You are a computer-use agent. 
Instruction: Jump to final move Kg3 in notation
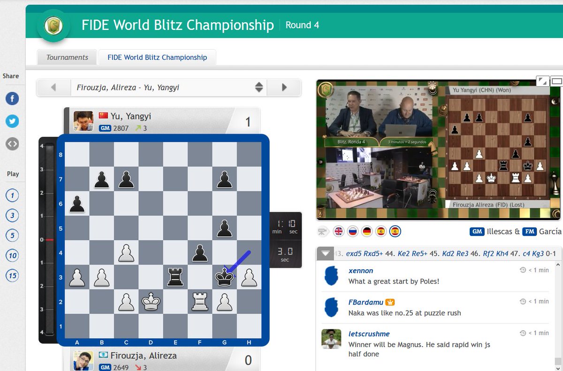(x=539, y=254)
